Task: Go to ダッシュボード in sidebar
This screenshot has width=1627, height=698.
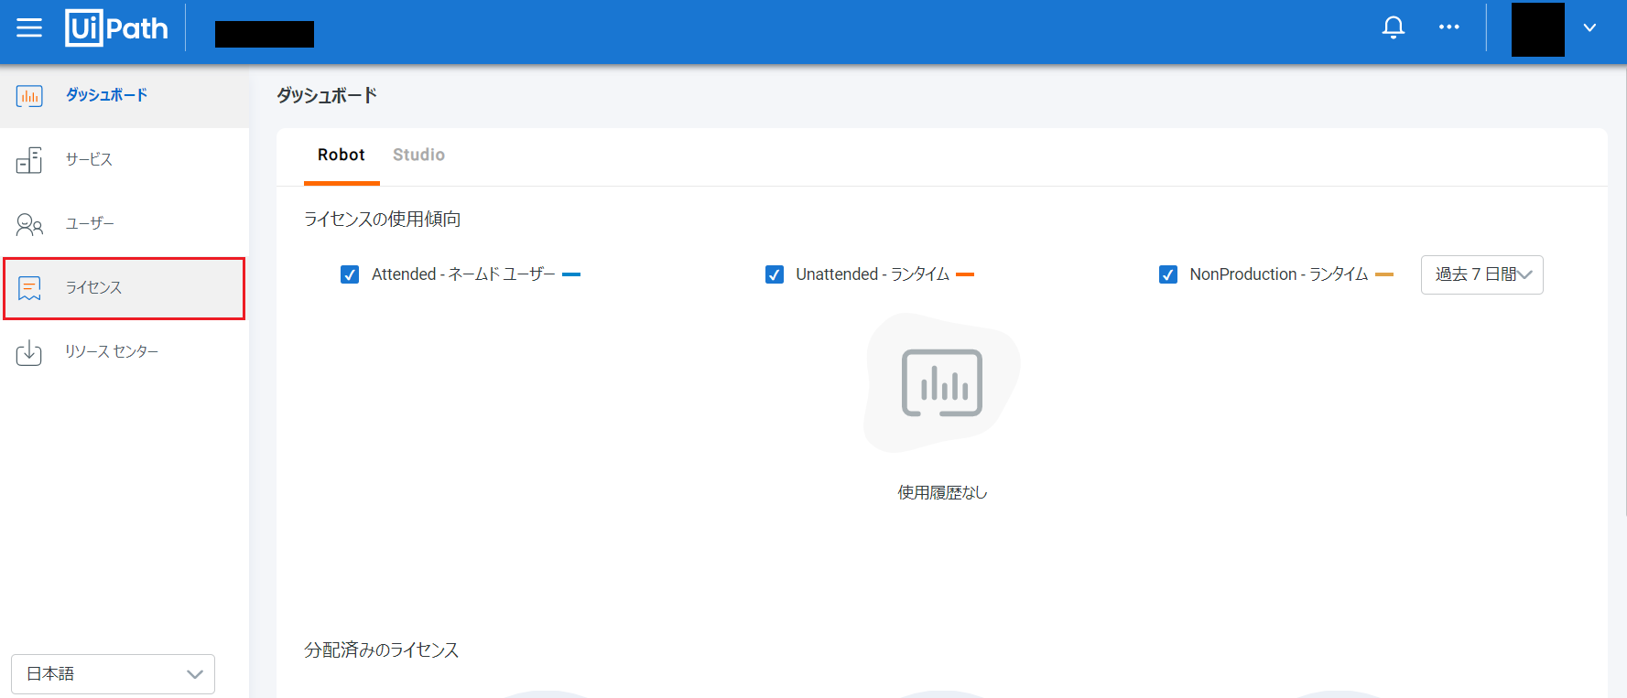Action: (125, 95)
